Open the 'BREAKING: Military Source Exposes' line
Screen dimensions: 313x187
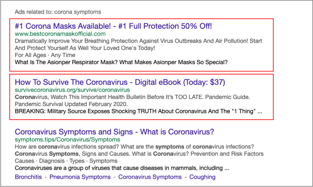point(139,111)
